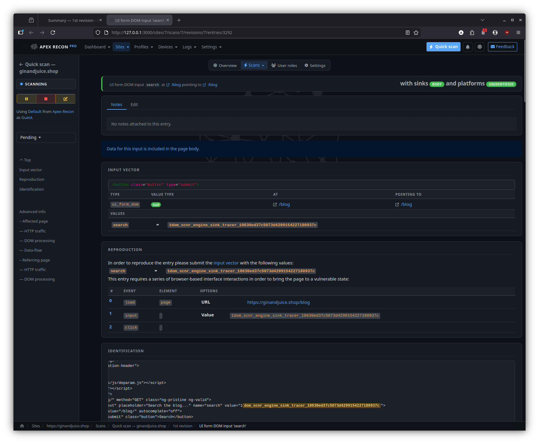Click the recent browsing tab-view icon
Viewport: 539px width, 444px height.
pos(31,20)
